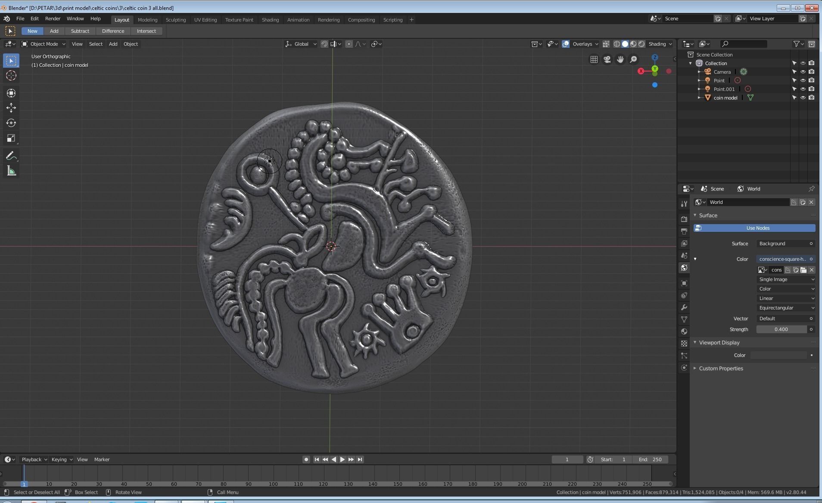Open the Global orientation dropdown
This screenshot has width=822, height=503.
coord(301,44)
